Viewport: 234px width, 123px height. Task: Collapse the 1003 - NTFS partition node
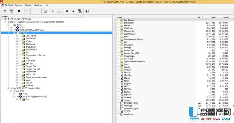tap(11, 30)
